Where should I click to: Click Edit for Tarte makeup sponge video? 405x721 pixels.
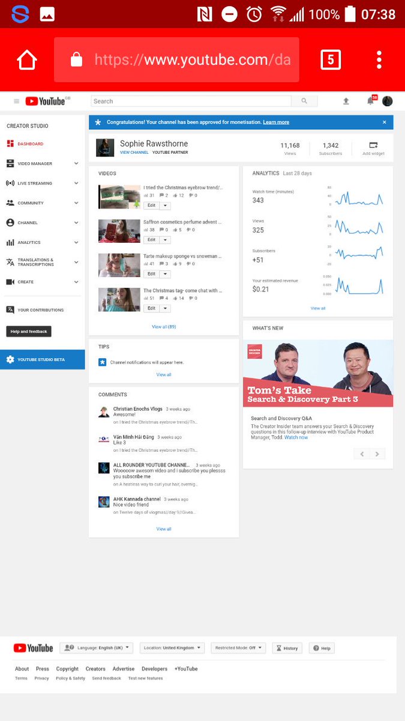(151, 274)
